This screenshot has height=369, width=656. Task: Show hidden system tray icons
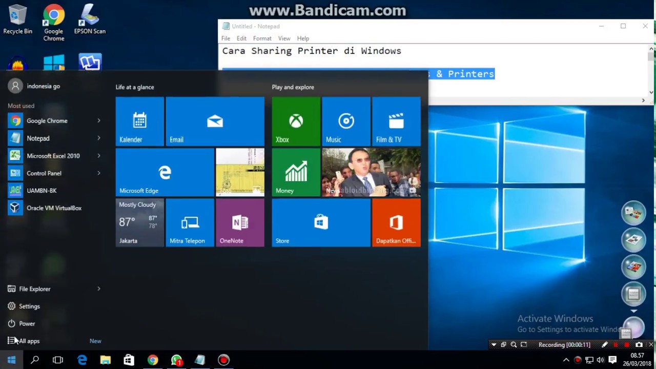566,360
